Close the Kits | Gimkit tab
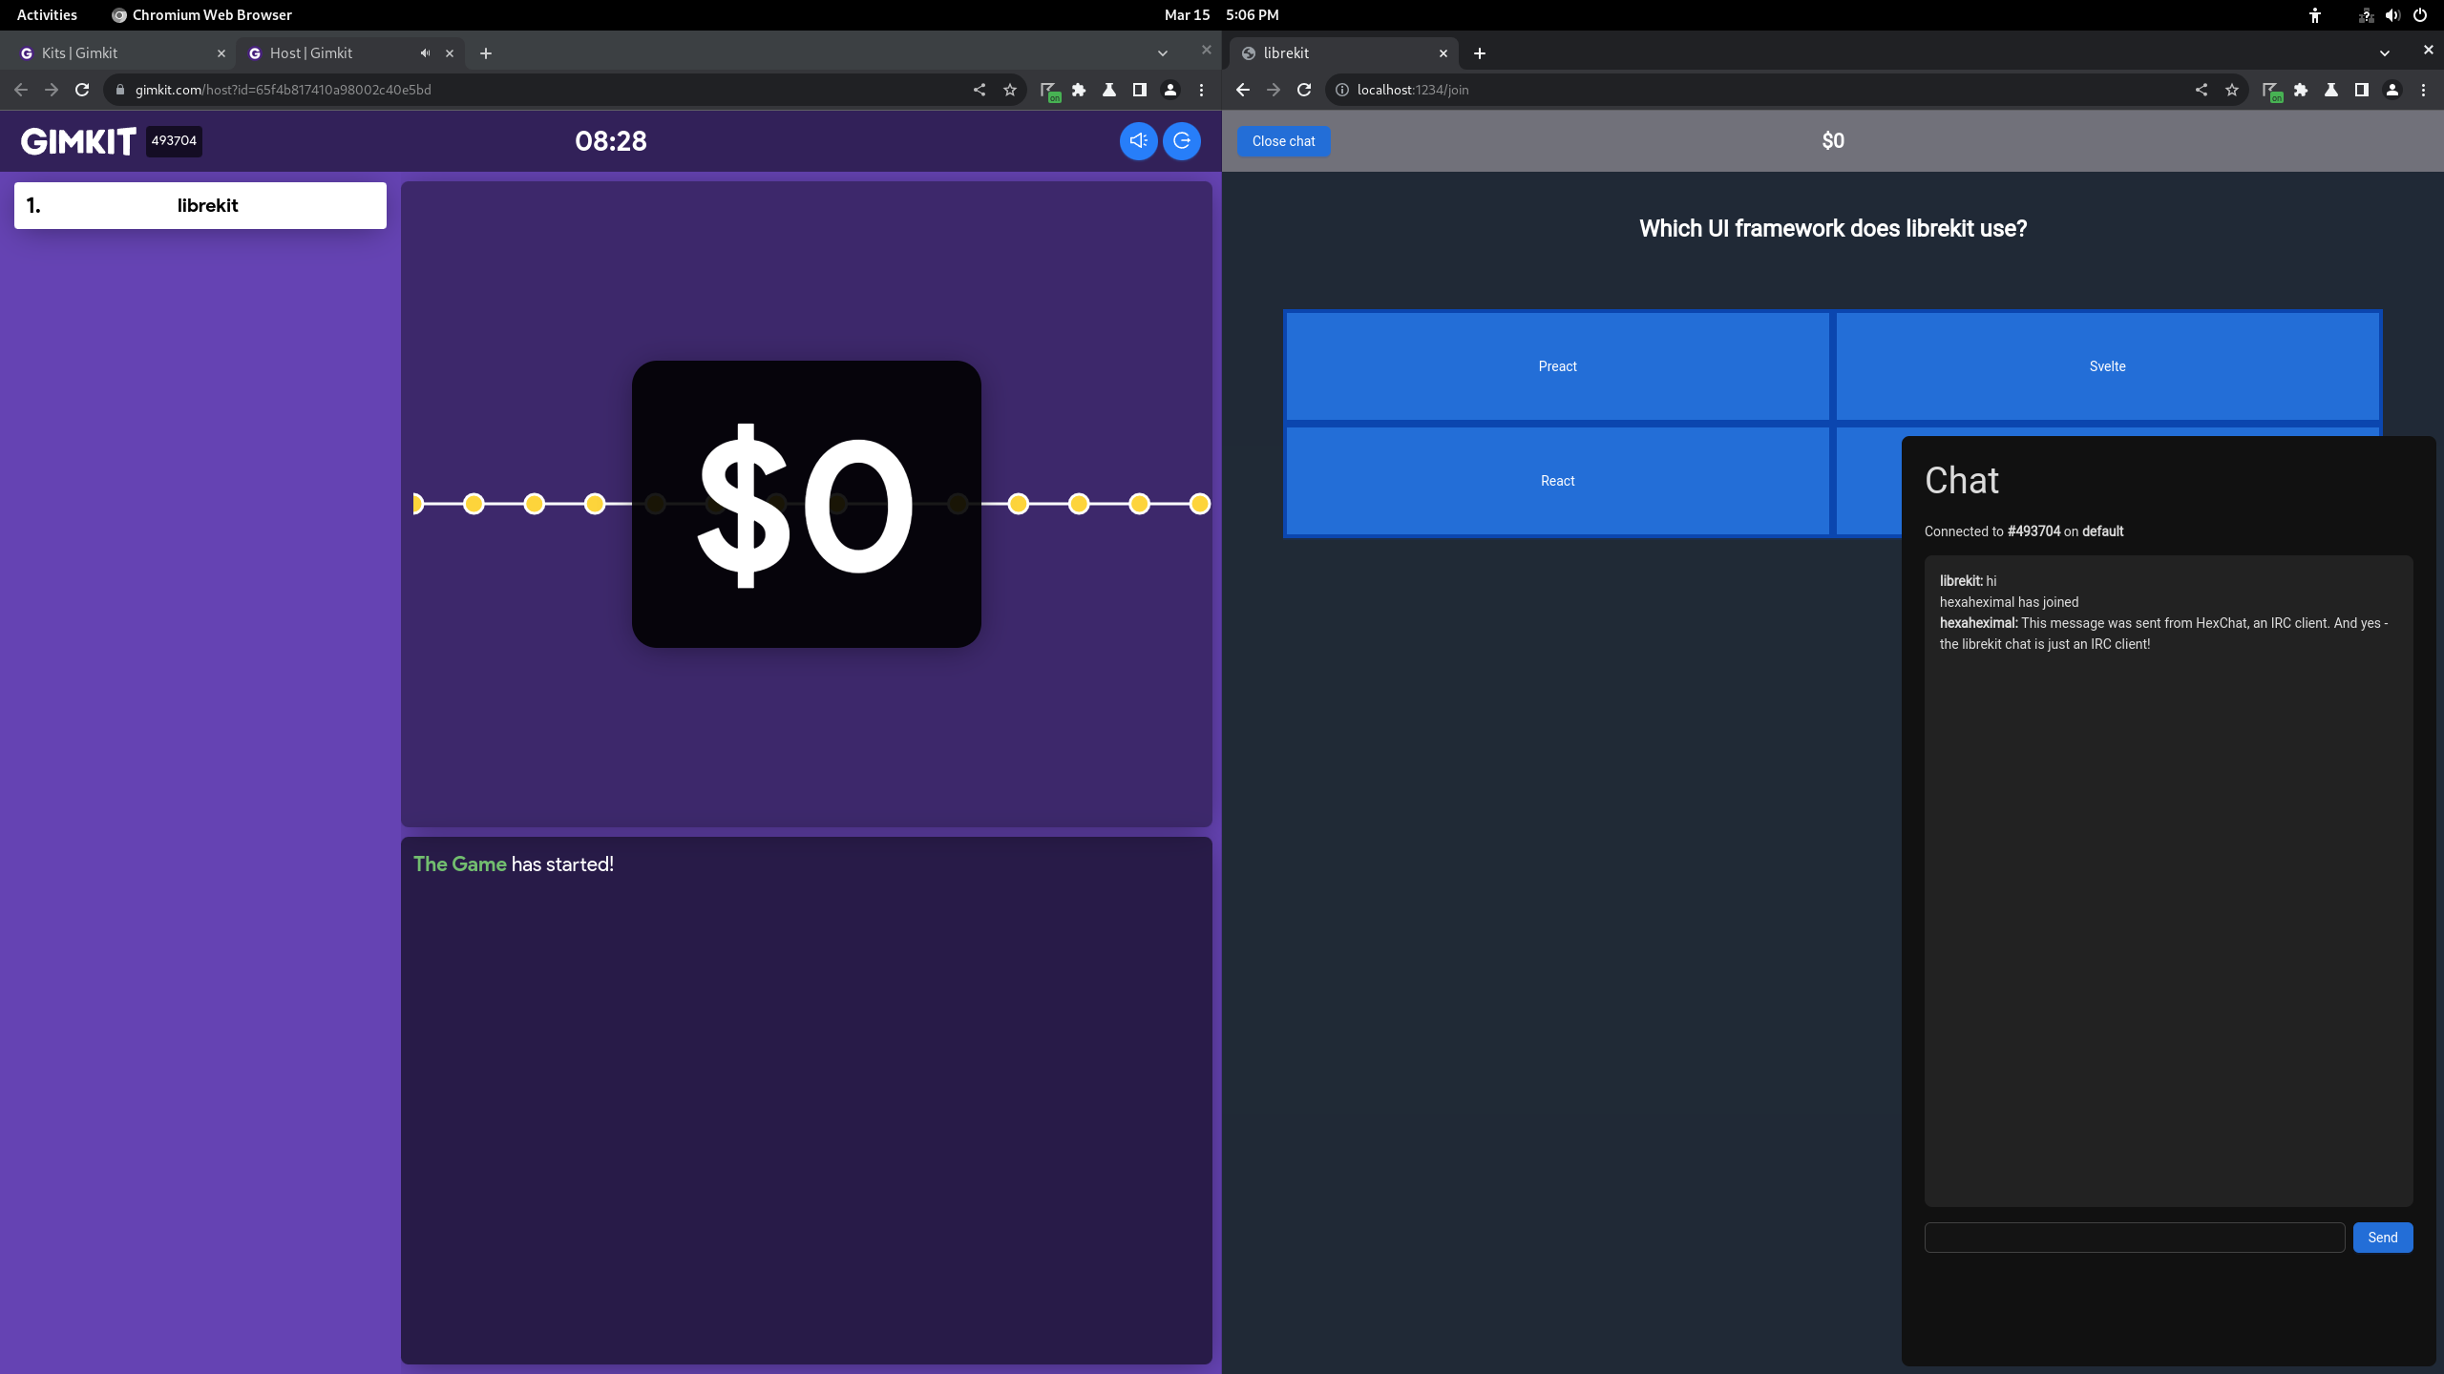Image resolution: width=2444 pixels, height=1374 pixels. [x=221, y=53]
